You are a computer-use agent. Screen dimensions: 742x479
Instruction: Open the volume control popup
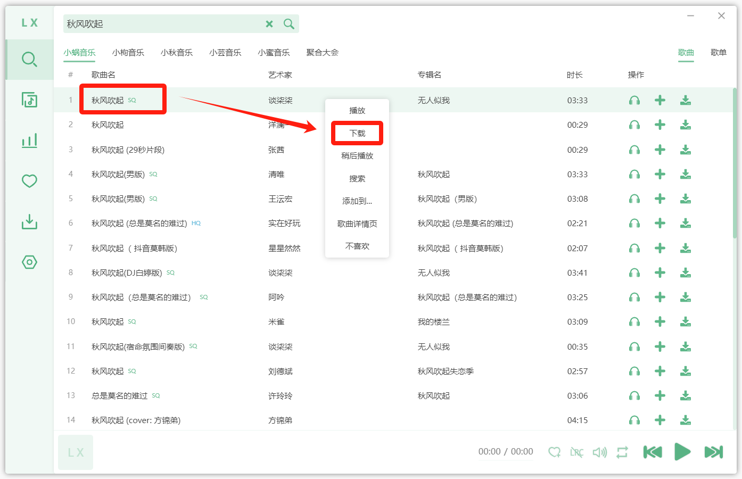(x=599, y=452)
